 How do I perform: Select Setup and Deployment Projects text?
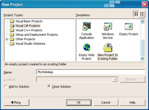click(x=37, y=35)
